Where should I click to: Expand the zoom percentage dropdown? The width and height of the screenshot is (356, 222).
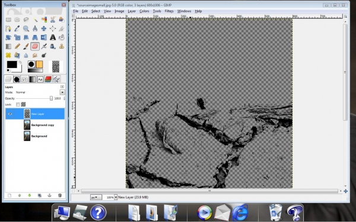point(116,197)
